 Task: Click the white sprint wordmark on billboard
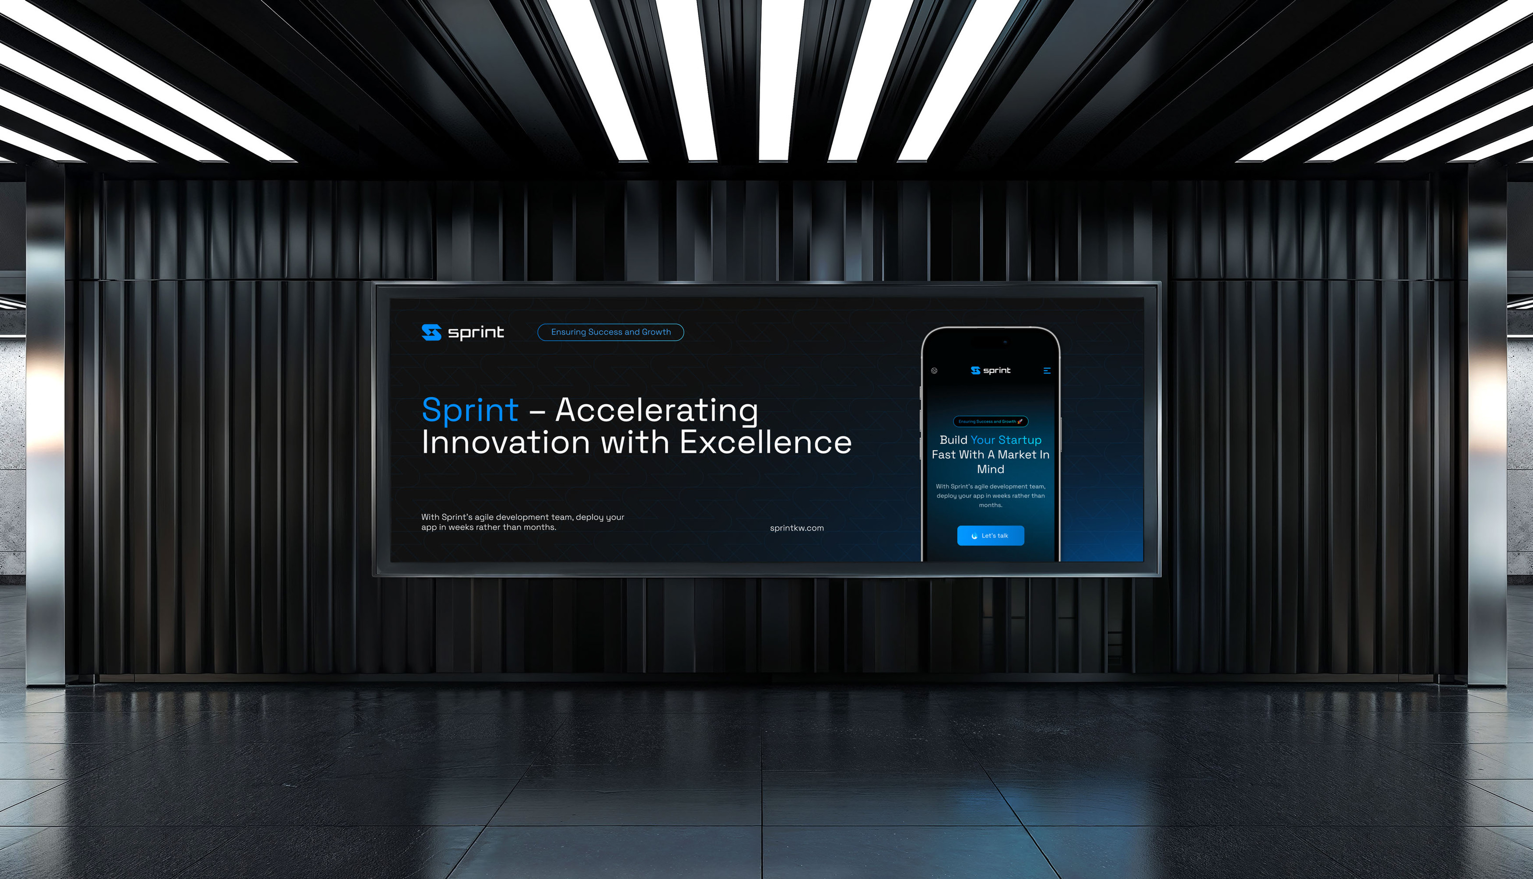coord(476,332)
